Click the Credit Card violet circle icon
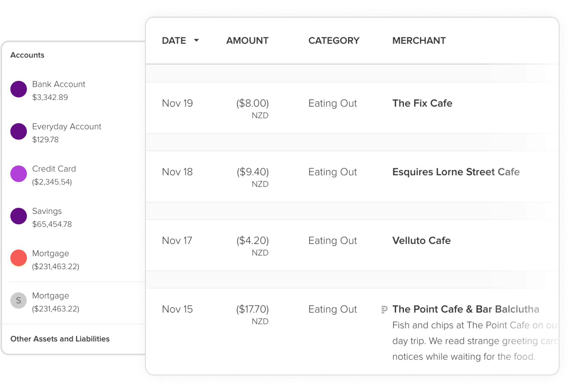576x392 pixels. click(18, 174)
